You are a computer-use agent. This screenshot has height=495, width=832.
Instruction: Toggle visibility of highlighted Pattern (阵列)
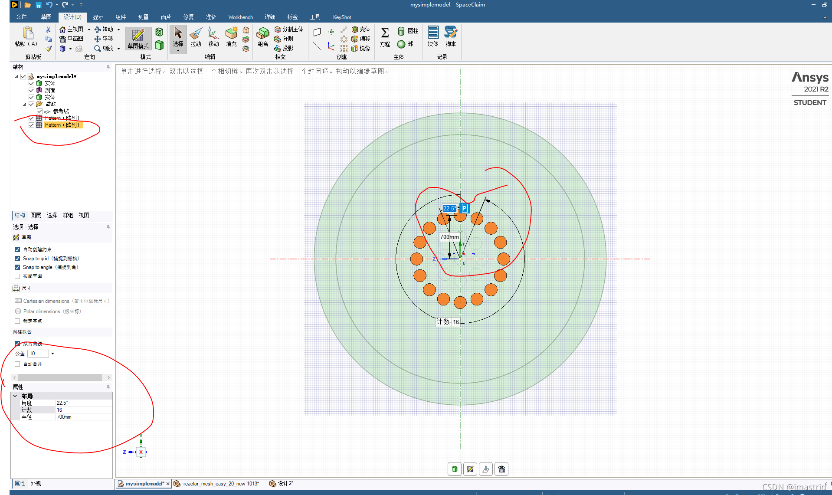(32, 125)
